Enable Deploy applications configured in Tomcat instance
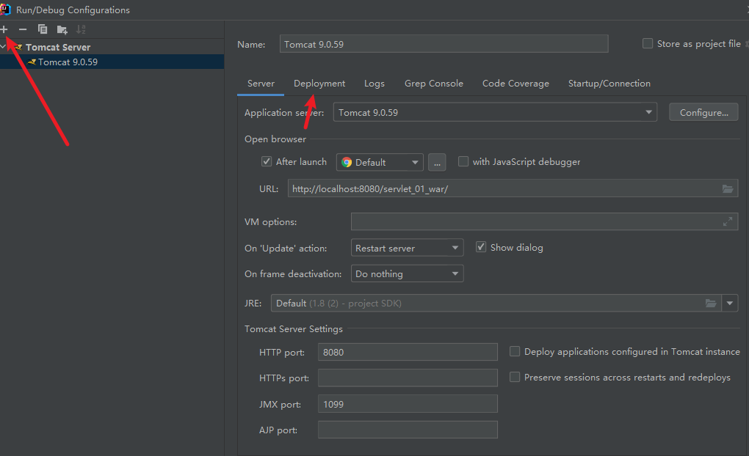The width and height of the screenshot is (749, 456). coord(515,352)
